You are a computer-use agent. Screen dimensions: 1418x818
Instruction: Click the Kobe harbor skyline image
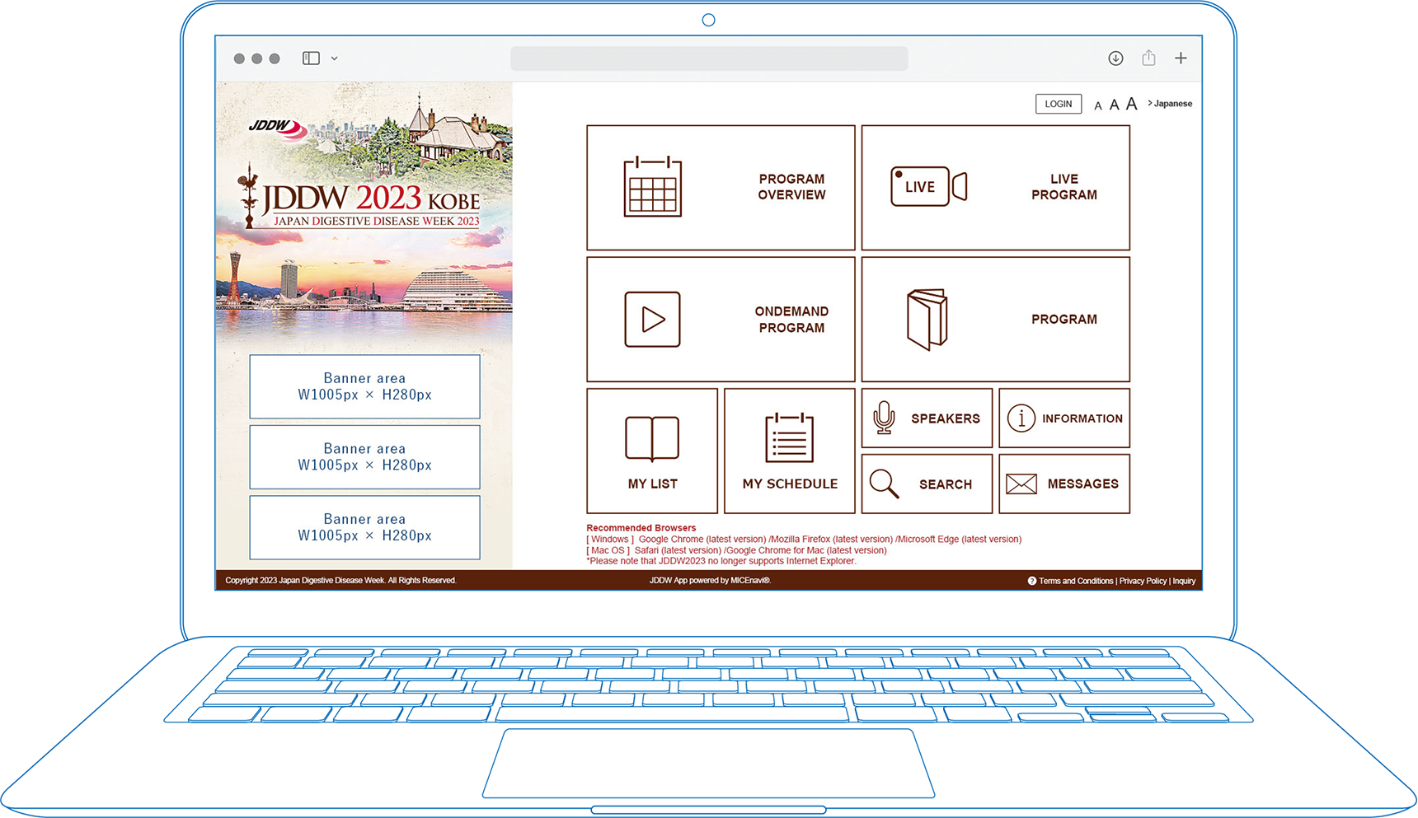point(364,283)
